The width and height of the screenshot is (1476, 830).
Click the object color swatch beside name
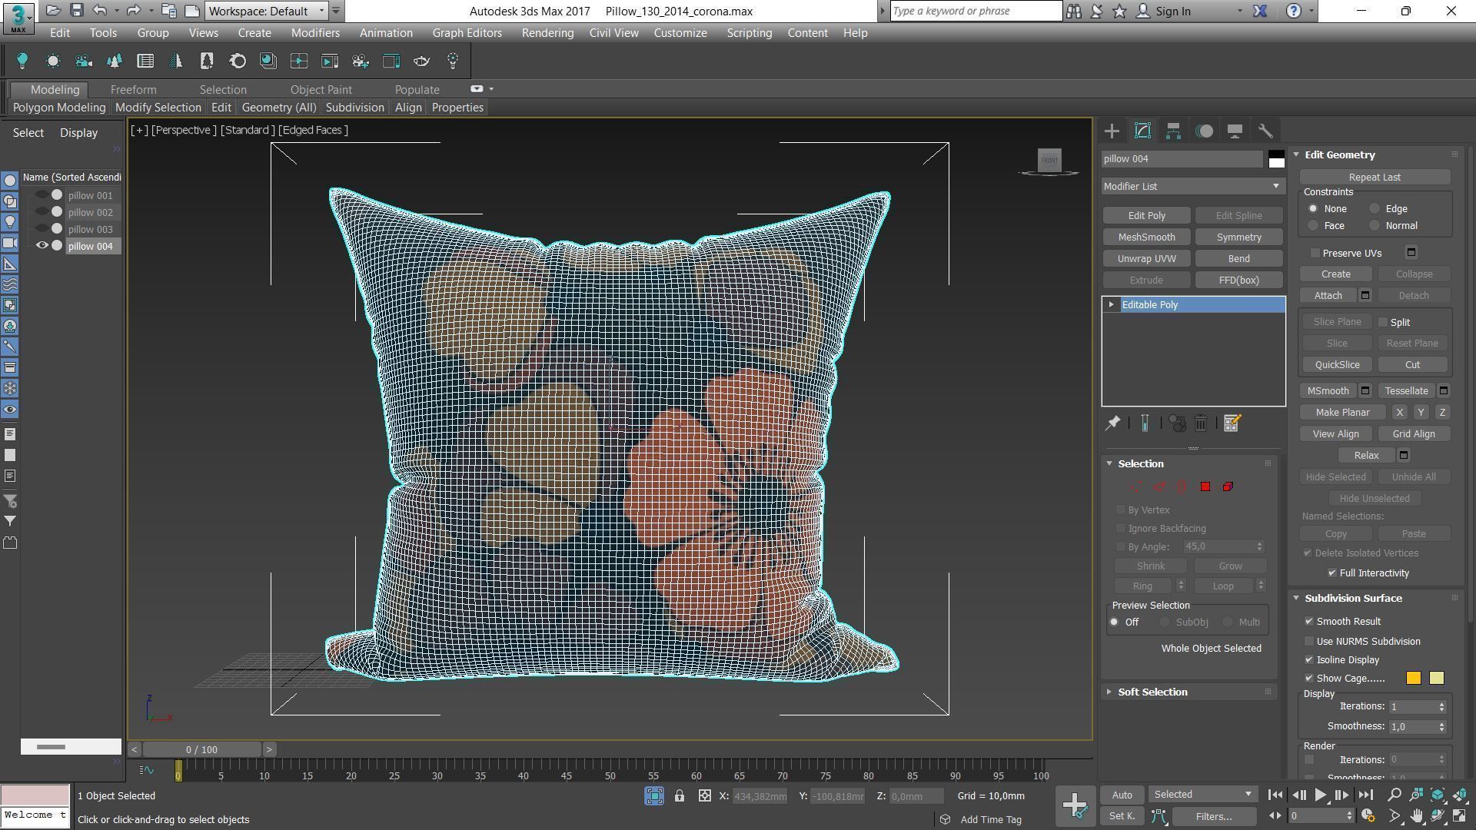(1276, 159)
